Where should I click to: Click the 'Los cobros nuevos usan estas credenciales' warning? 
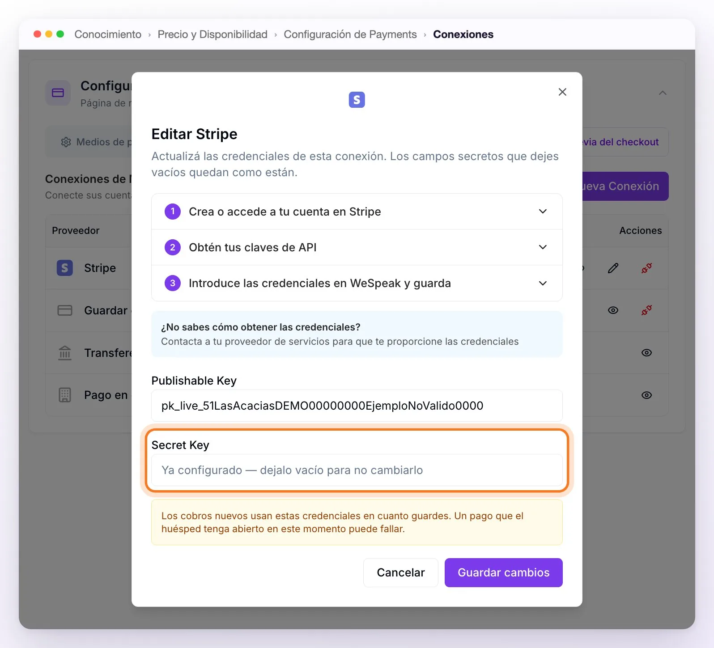coord(357,522)
